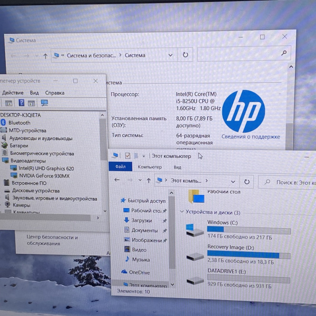Select DESKTOP-K3QIE7A root node
The width and height of the screenshot is (316, 316).
21,115
